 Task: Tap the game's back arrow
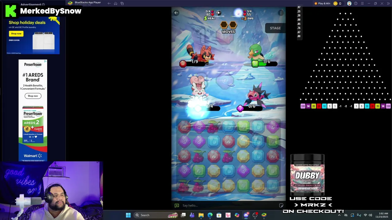tap(176, 13)
